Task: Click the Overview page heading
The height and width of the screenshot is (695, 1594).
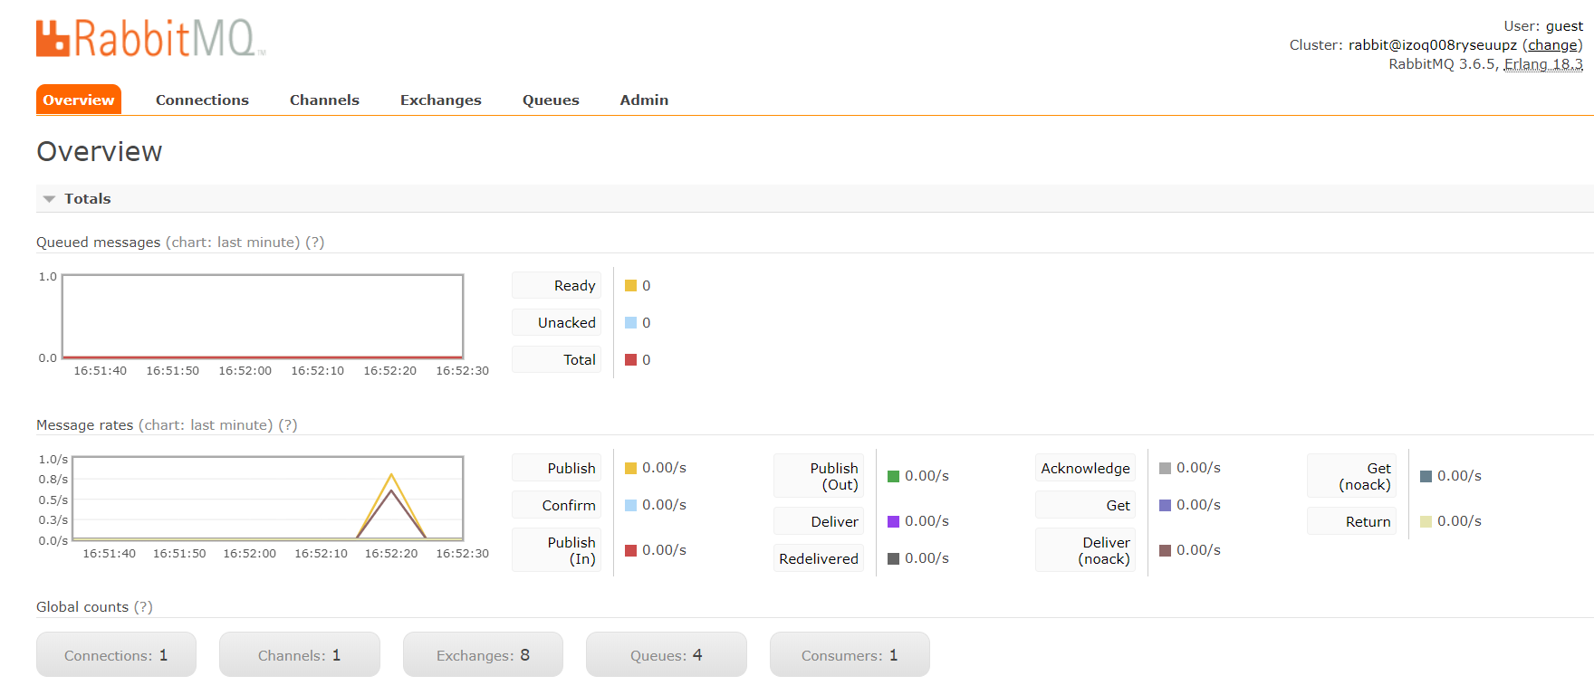Action: point(100,151)
